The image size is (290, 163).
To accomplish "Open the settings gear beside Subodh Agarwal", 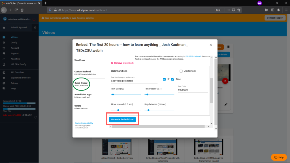I will pos(35,27).
